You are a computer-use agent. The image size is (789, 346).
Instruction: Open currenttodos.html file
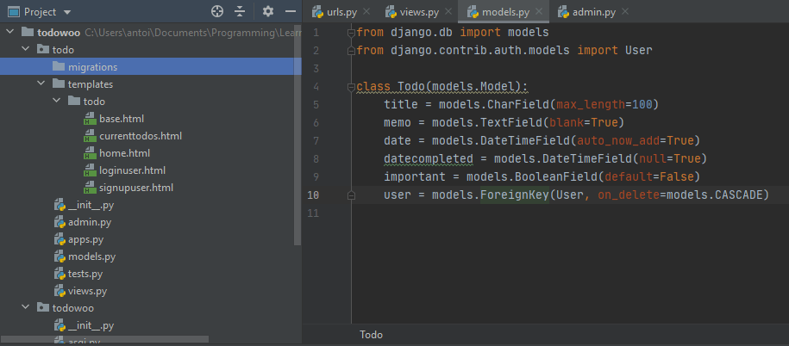141,136
